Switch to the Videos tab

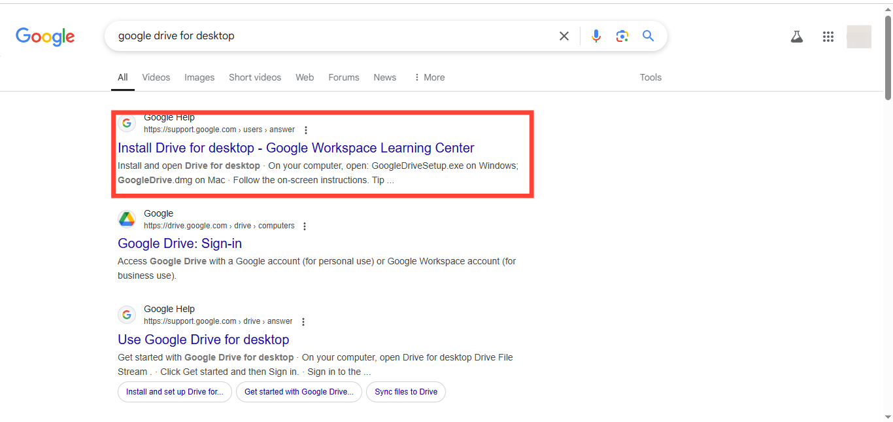click(156, 77)
